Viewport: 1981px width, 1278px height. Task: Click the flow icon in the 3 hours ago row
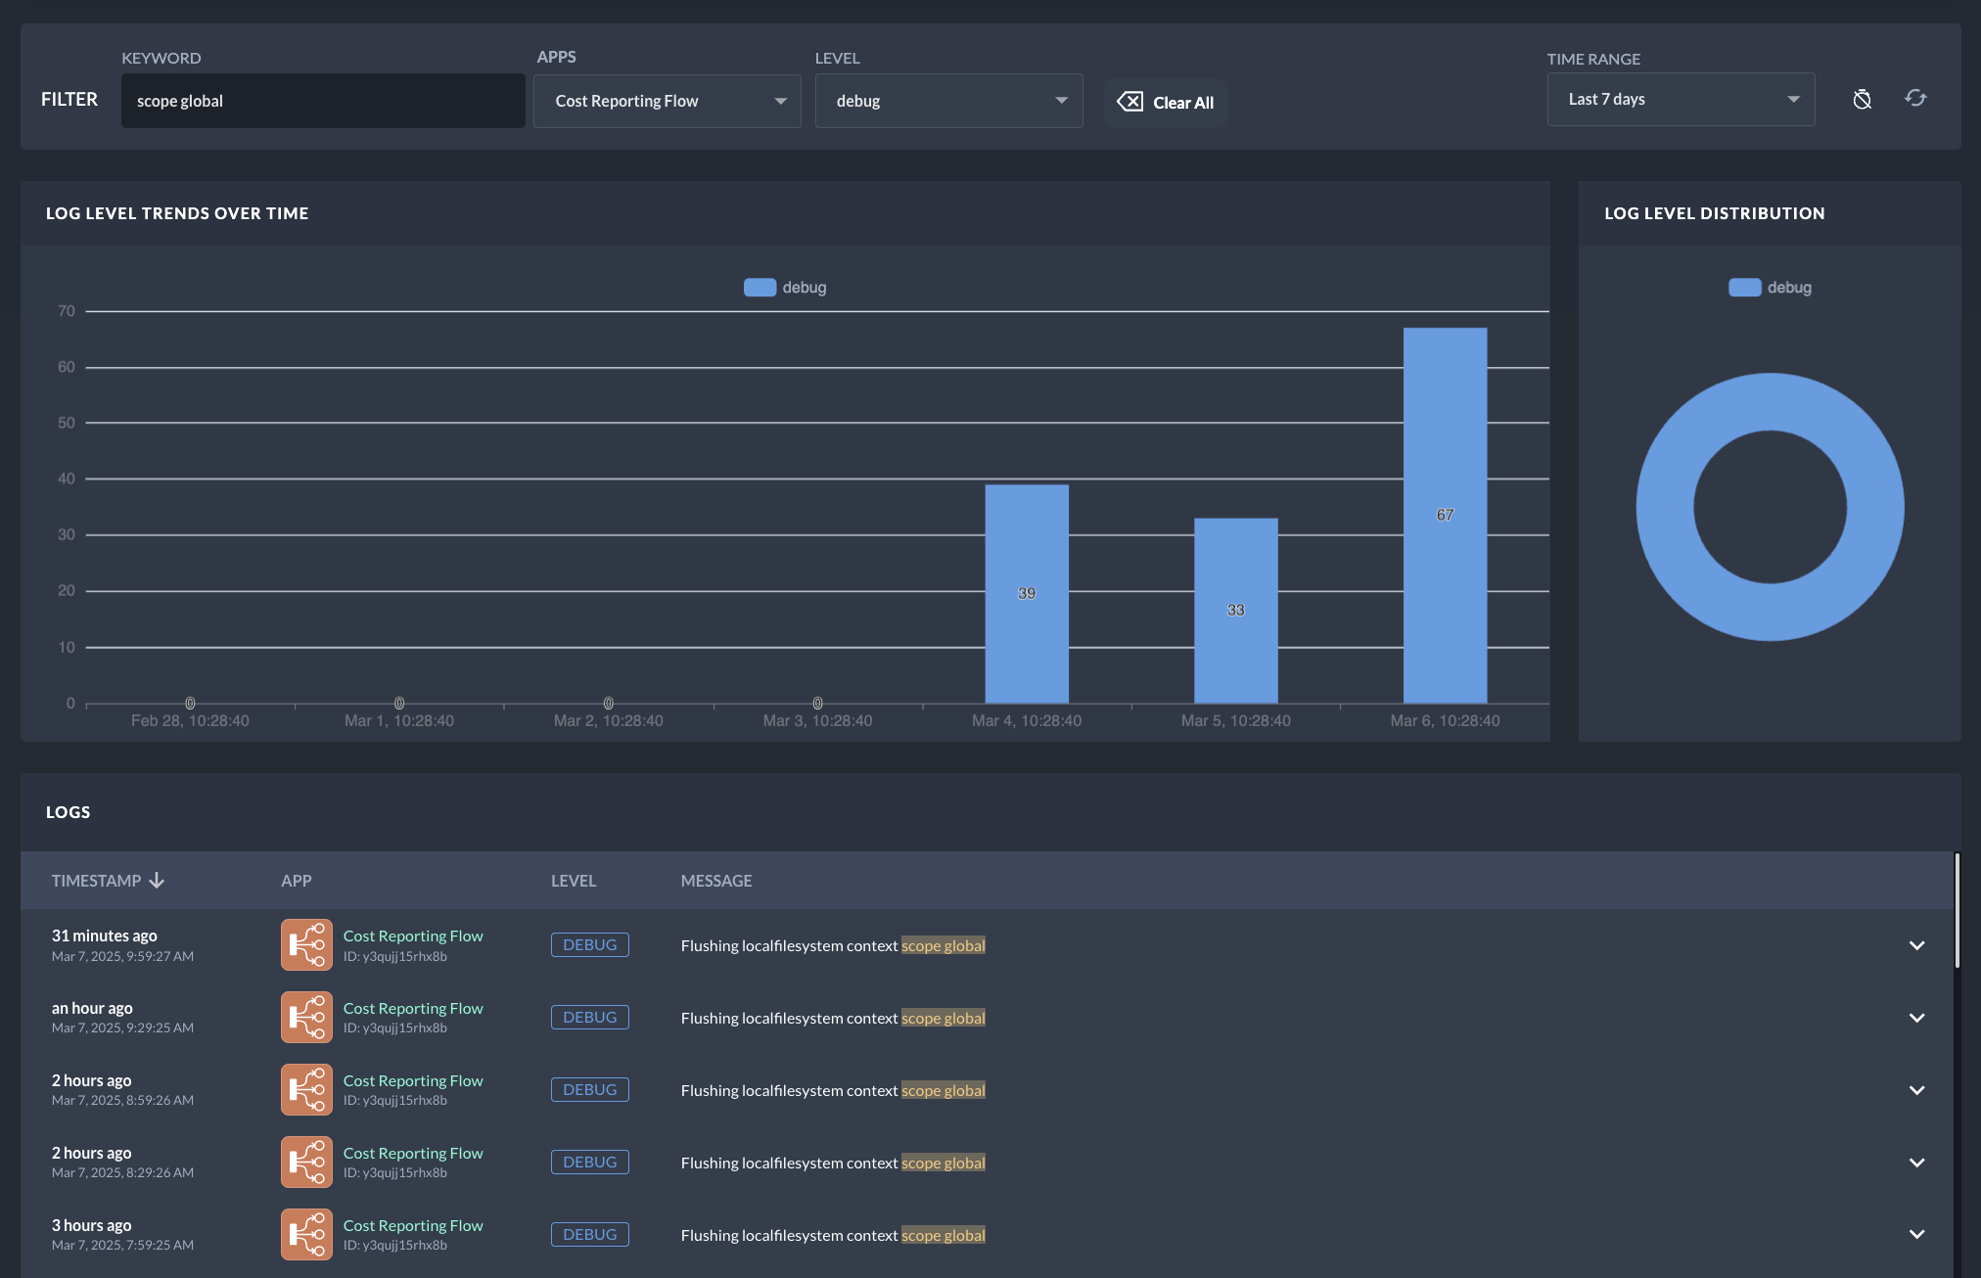[x=306, y=1234]
